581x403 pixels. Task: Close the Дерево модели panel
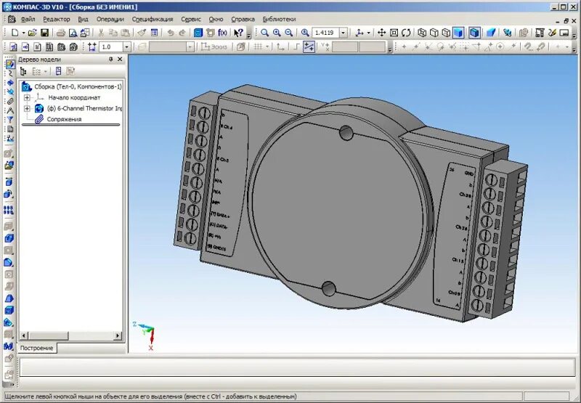tap(120, 60)
